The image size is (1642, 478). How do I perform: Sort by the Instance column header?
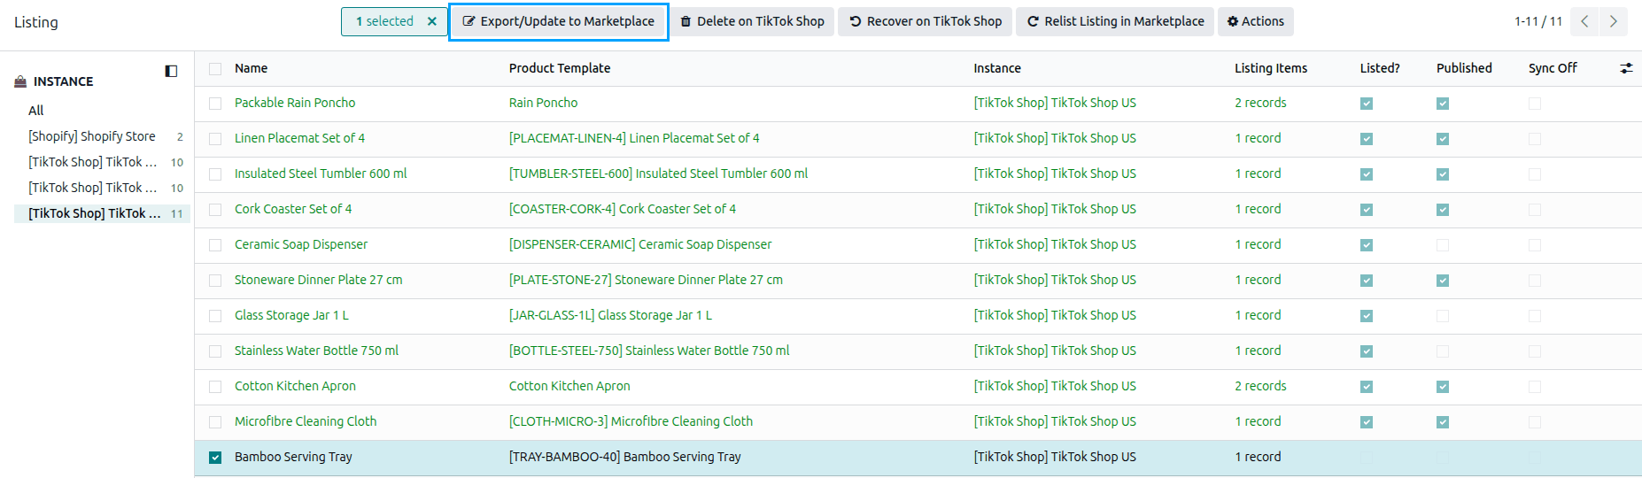tap(997, 68)
